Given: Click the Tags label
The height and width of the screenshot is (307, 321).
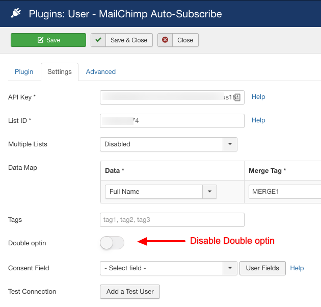Looking at the screenshot, I should tap(15, 220).
